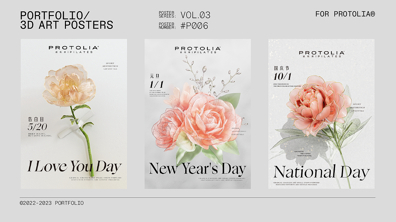
Task: Click the PROTOLIA logo on the first poster
Action: tap(74, 49)
